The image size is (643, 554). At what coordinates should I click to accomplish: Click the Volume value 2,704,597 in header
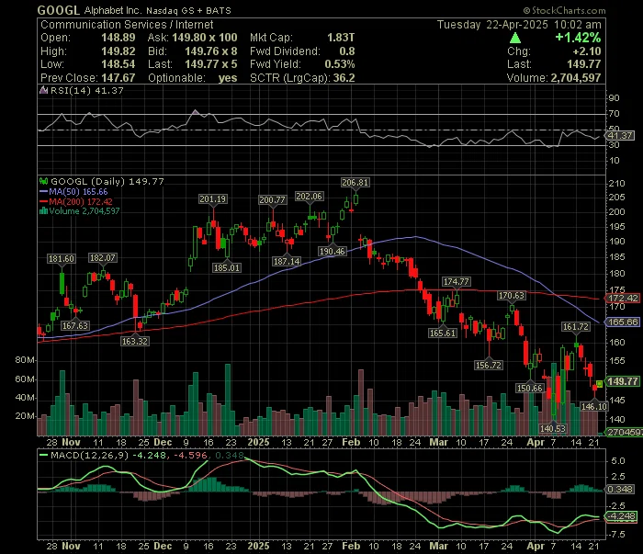(x=576, y=77)
